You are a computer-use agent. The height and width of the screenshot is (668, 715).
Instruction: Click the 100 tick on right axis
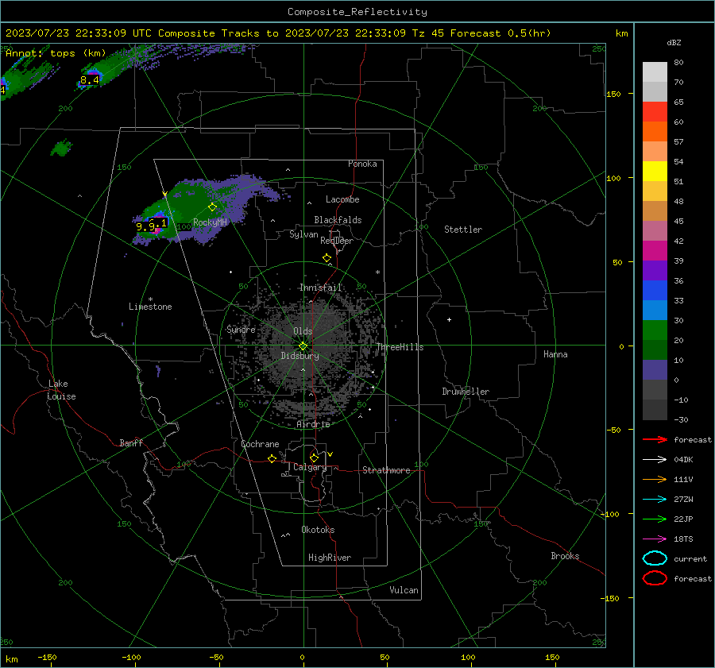tap(614, 178)
